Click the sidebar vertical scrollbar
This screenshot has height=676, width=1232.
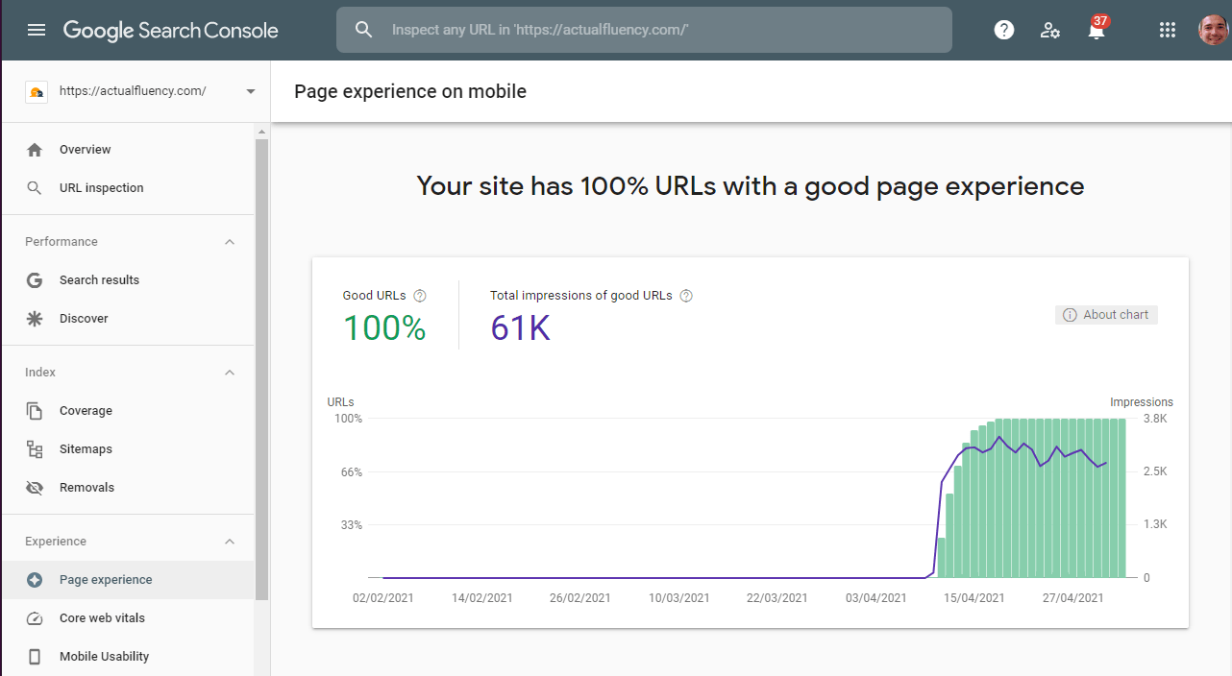click(x=262, y=369)
